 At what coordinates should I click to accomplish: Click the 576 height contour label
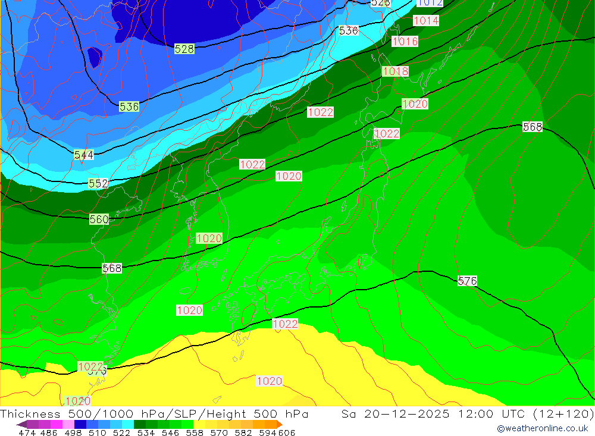pos(467,281)
